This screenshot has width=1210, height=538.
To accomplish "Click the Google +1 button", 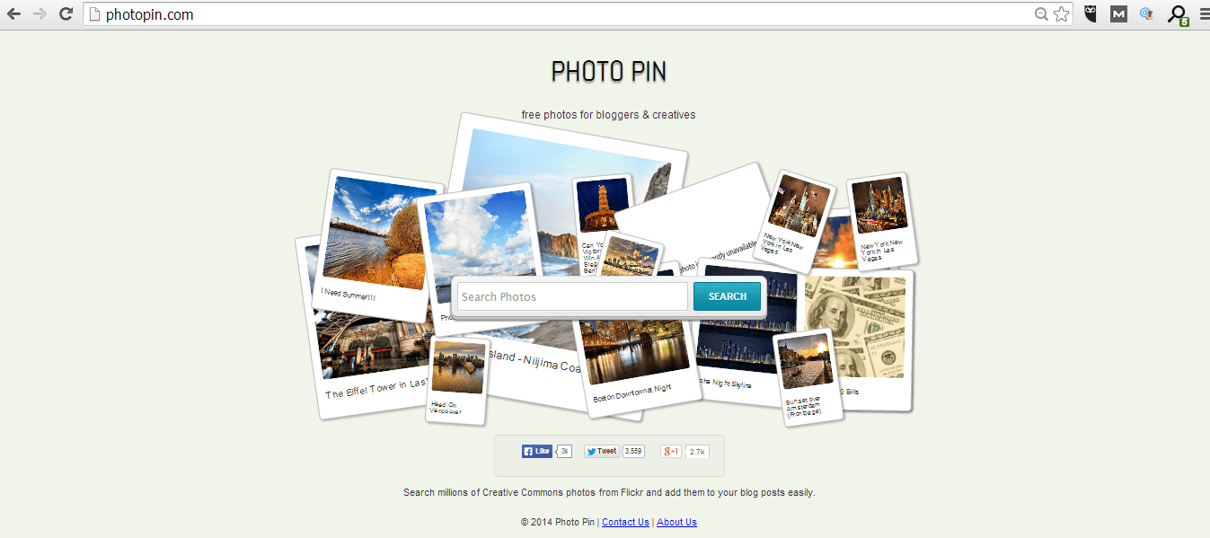I will (671, 451).
